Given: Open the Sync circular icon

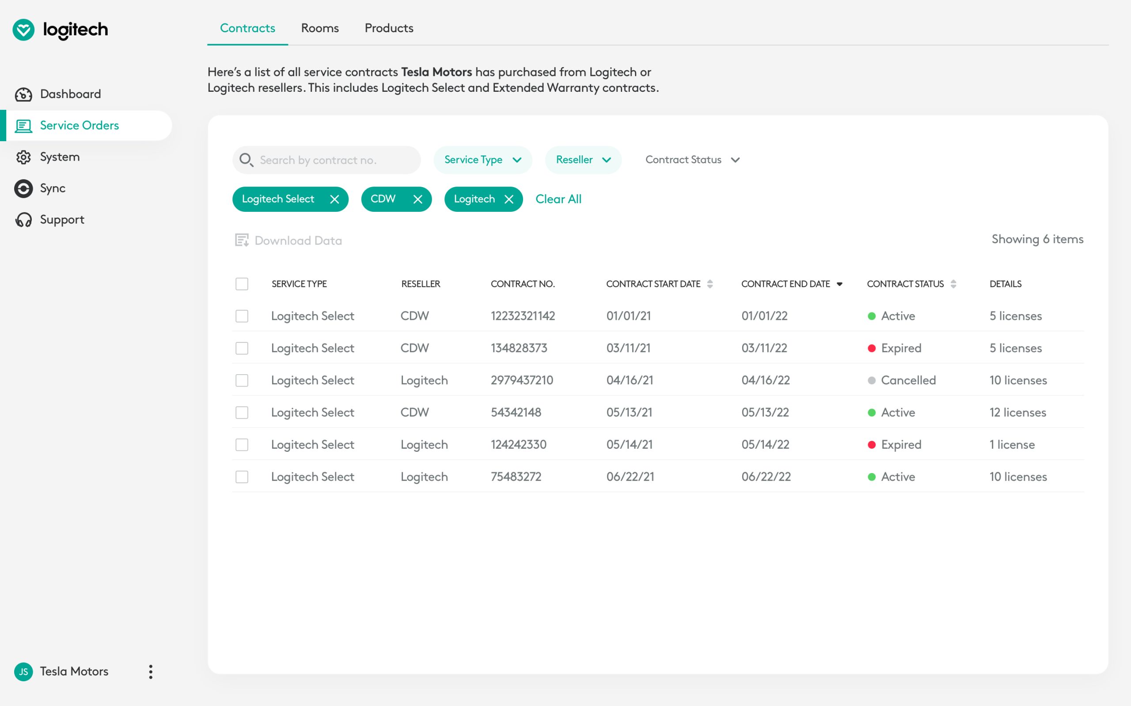Looking at the screenshot, I should pyautogui.click(x=23, y=189).
